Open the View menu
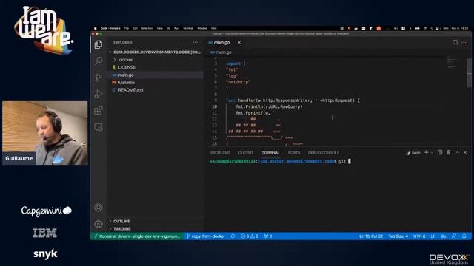This screenshot has width=474, height=266. coord(160,28)
